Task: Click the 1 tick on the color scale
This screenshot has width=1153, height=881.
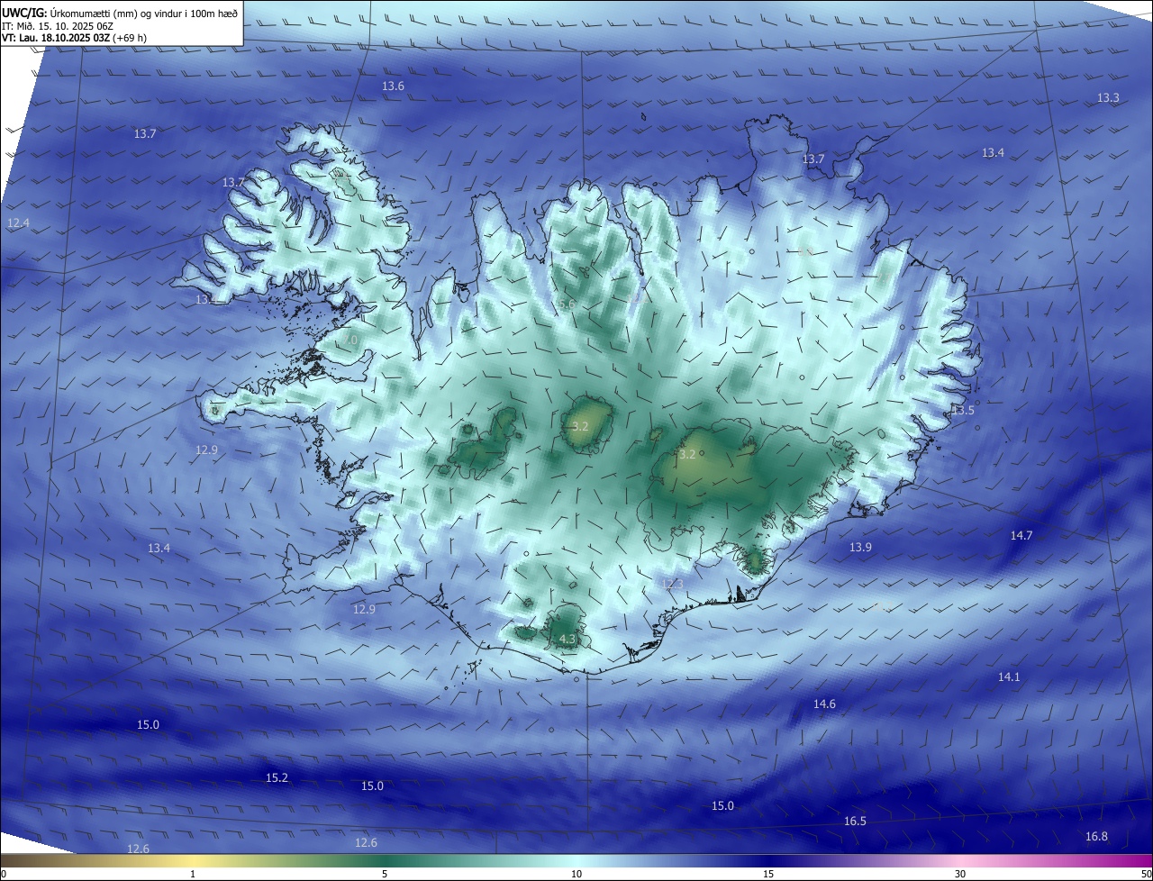Action: (x=193, y=874)
